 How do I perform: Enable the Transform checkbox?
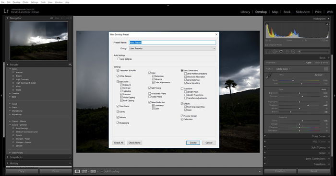tap(182, 88)
